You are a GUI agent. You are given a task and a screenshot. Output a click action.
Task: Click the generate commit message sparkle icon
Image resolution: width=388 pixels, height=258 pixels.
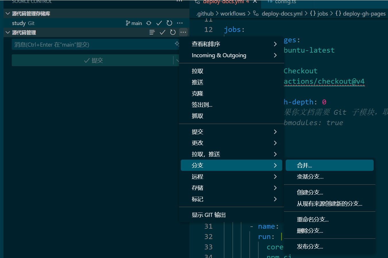pyautogui.click(x=176, y=44)
